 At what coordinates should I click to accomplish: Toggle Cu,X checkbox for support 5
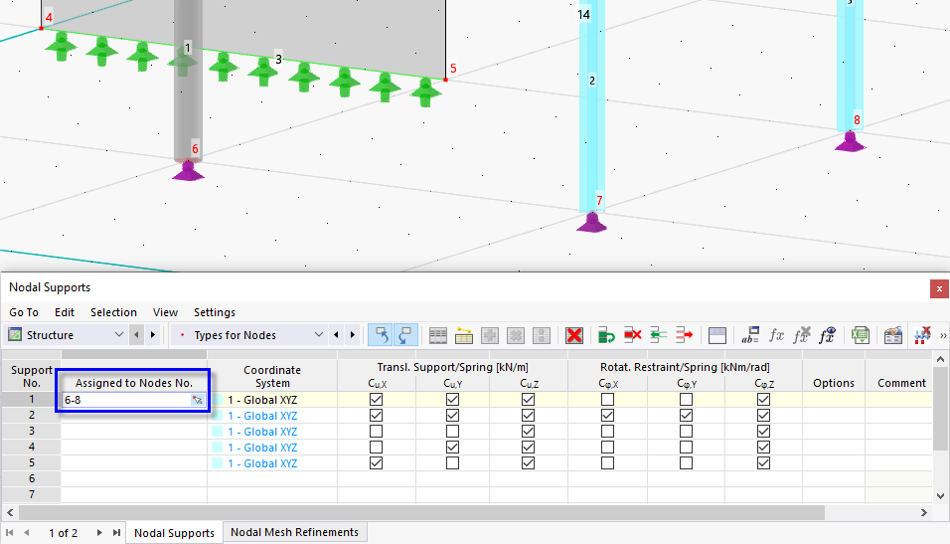377,462
